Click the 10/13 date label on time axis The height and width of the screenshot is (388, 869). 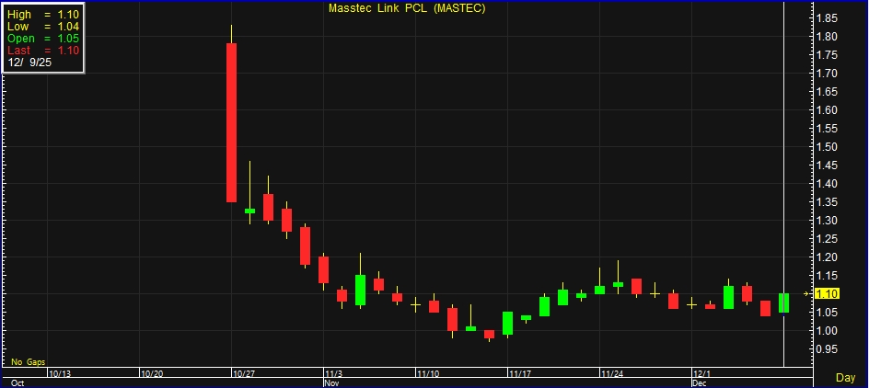click(x=60, y=374)
